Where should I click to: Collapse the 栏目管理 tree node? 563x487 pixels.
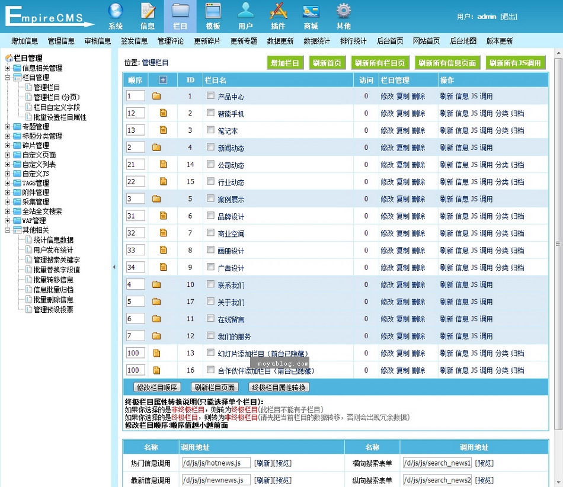(7, 77)
